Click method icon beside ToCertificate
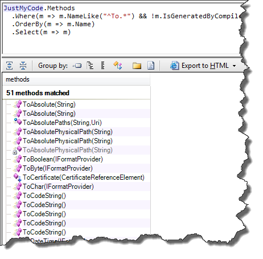The image size is (263, 259). pyautogui.click(x=18, y=177)
